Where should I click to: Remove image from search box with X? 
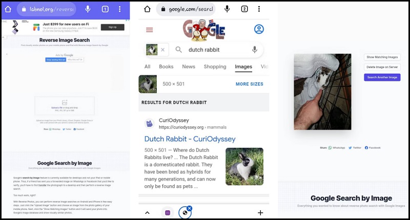pos(163,50)
